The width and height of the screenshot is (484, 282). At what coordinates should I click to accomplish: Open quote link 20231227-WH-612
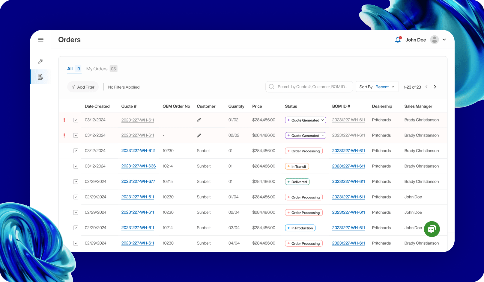pyautogui.click(x=138, y=151)
